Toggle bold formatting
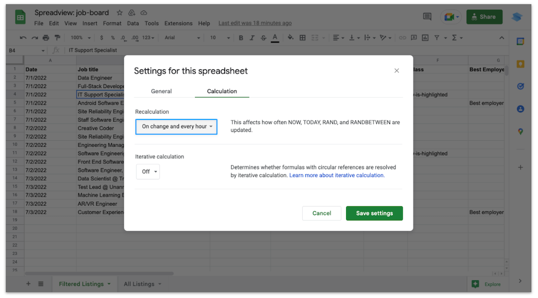The image size is (538, 298). pos(241,38)
